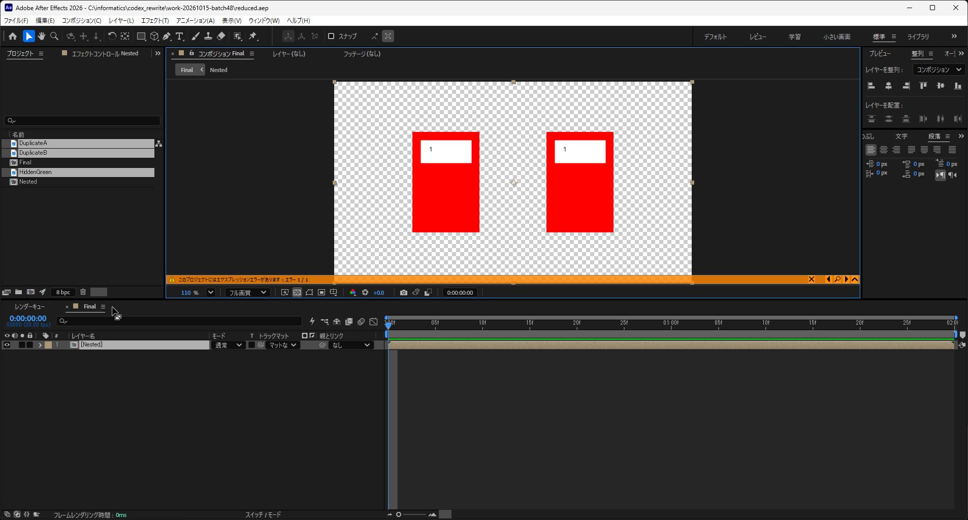This screenshot has width=968, height=520.
Task: Switch to 文字 panel tab
Action: pos(901,136)
